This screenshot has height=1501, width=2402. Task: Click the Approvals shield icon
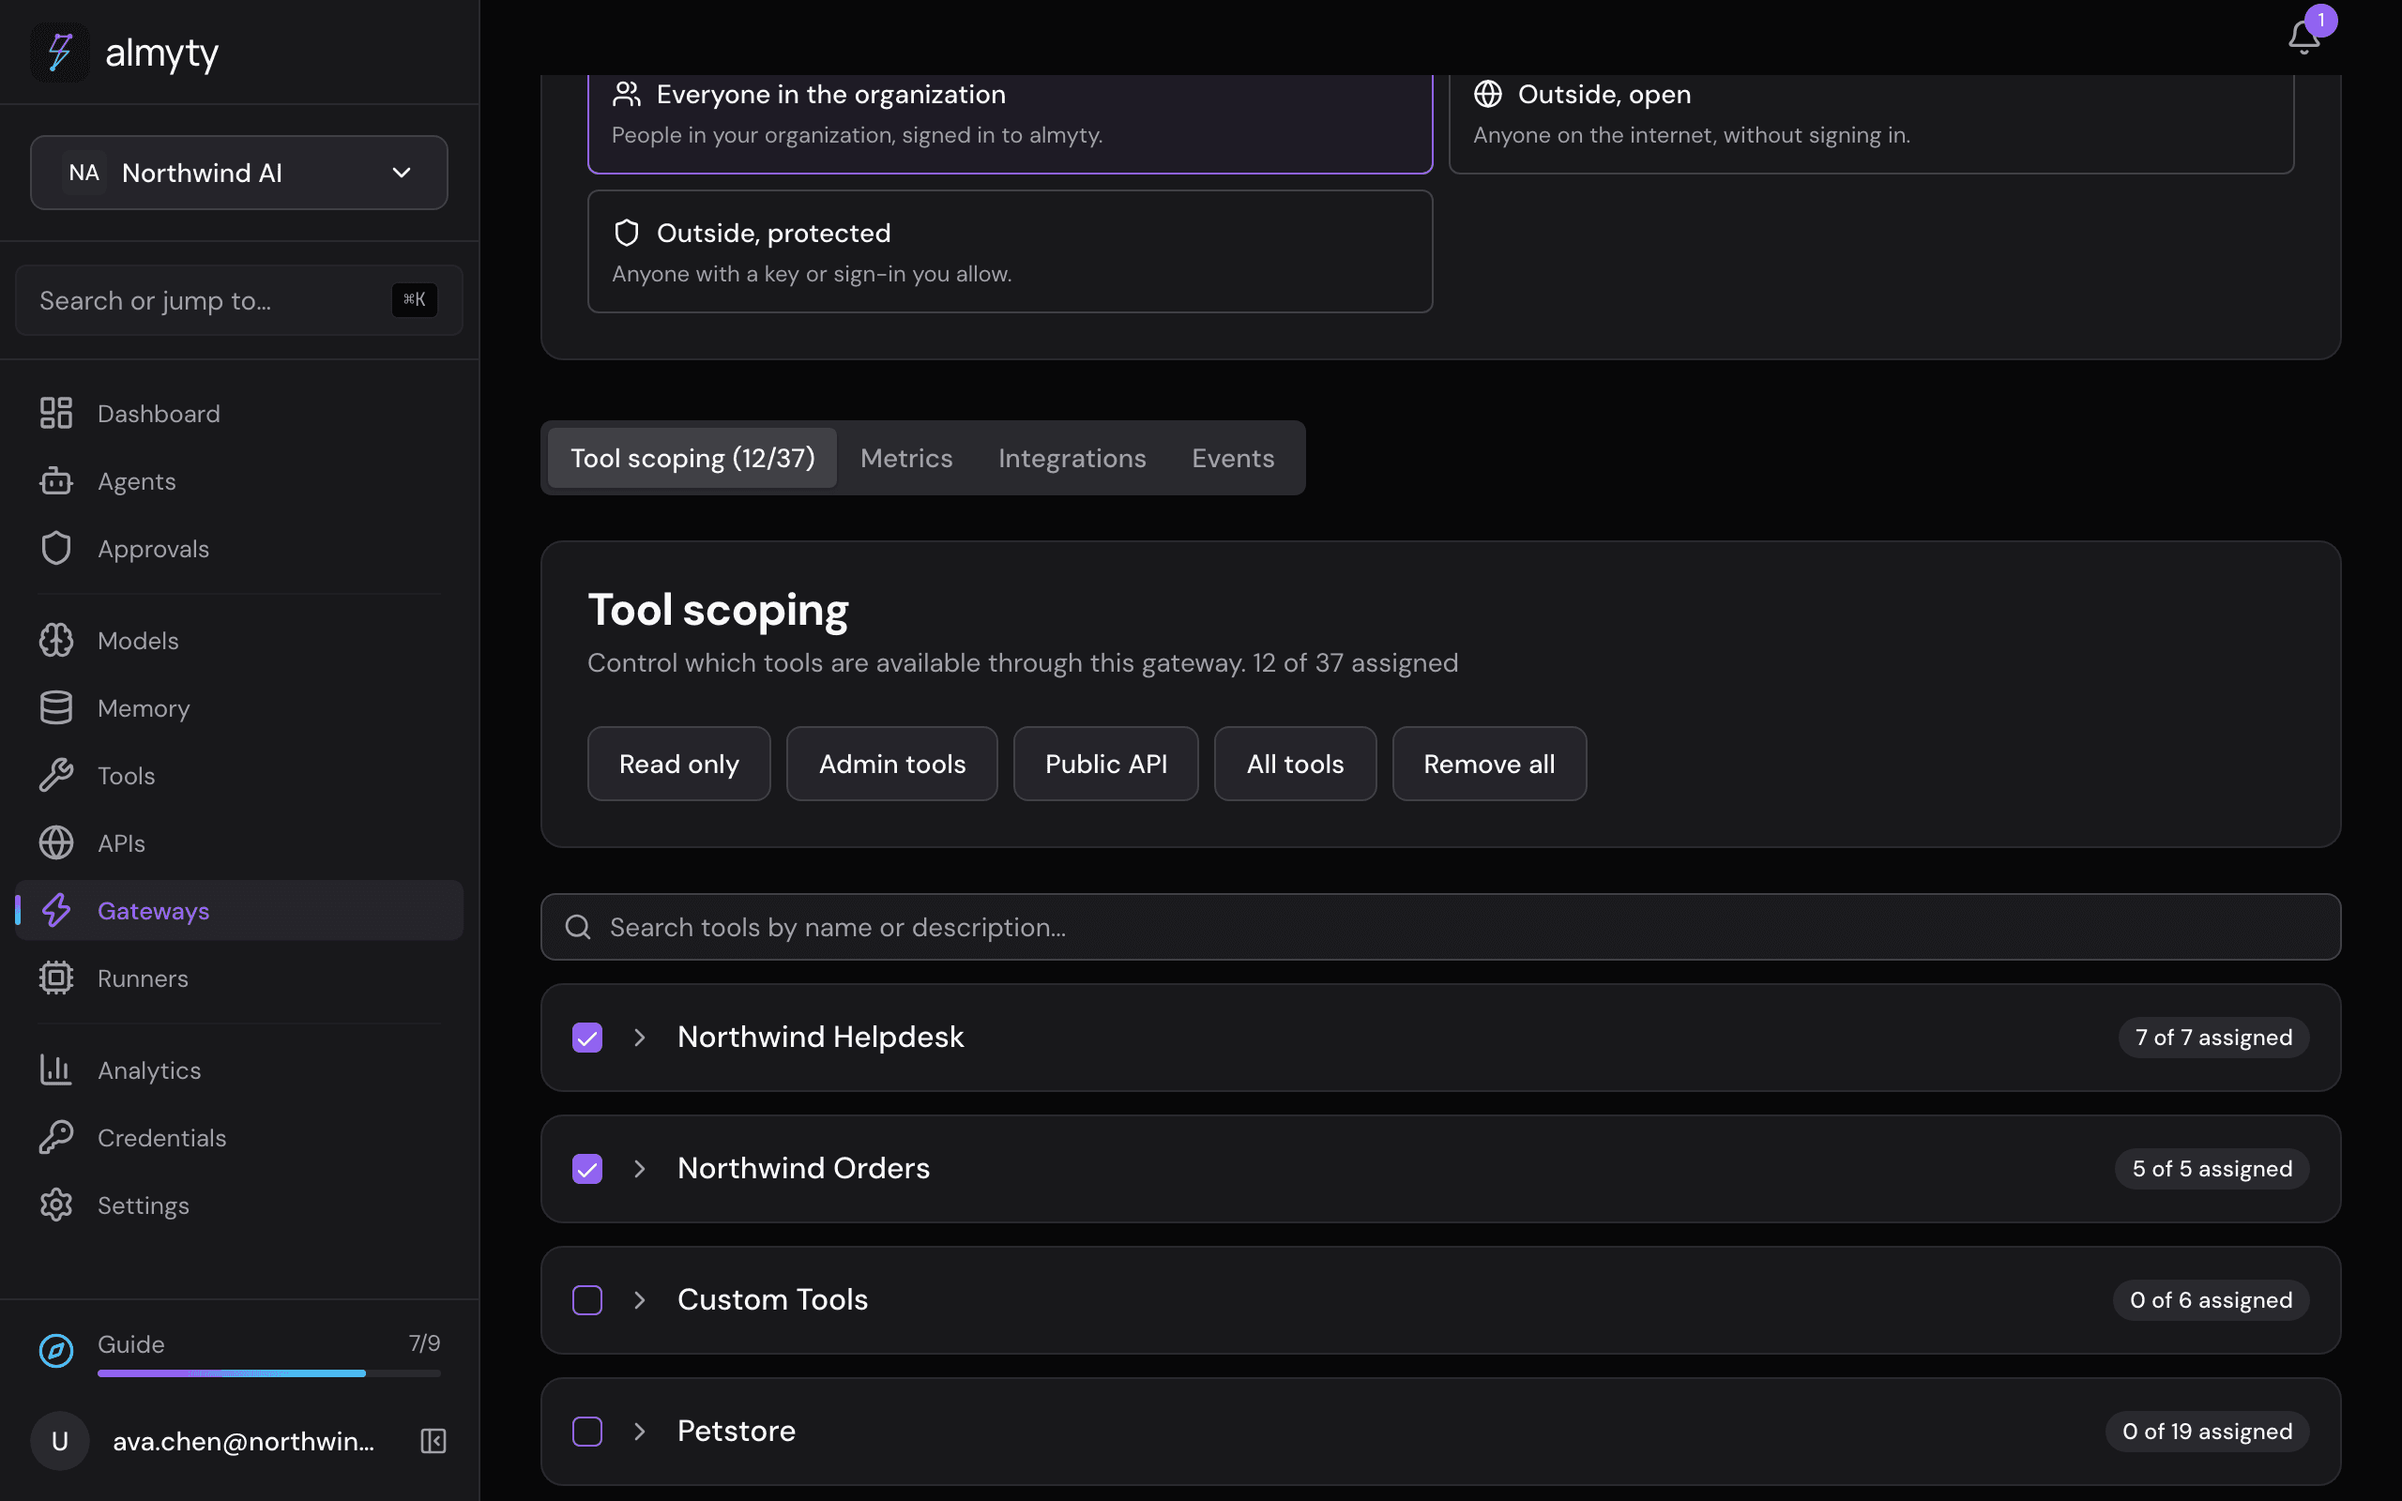click(55, 548)
